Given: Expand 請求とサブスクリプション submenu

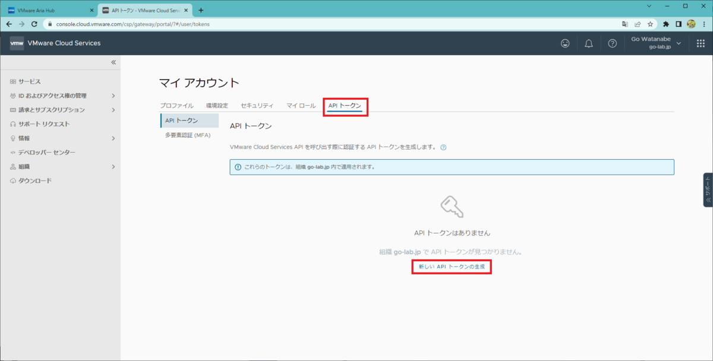Looking at the screenshot, I should point(113,110).
